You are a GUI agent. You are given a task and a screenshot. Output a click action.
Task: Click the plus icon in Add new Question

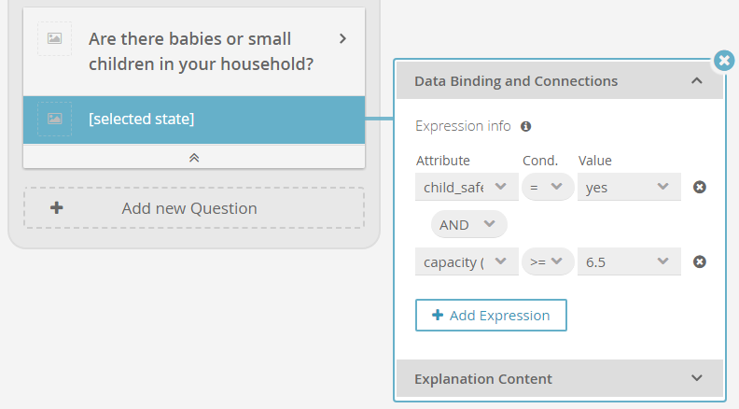point(57,208)
